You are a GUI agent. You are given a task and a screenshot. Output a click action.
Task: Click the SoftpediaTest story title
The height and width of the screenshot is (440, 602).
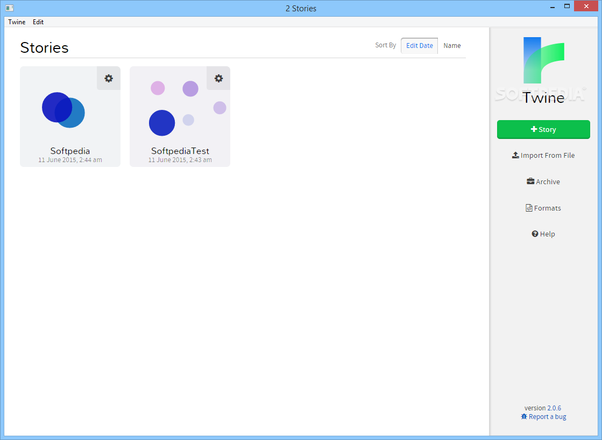(180, 151)
